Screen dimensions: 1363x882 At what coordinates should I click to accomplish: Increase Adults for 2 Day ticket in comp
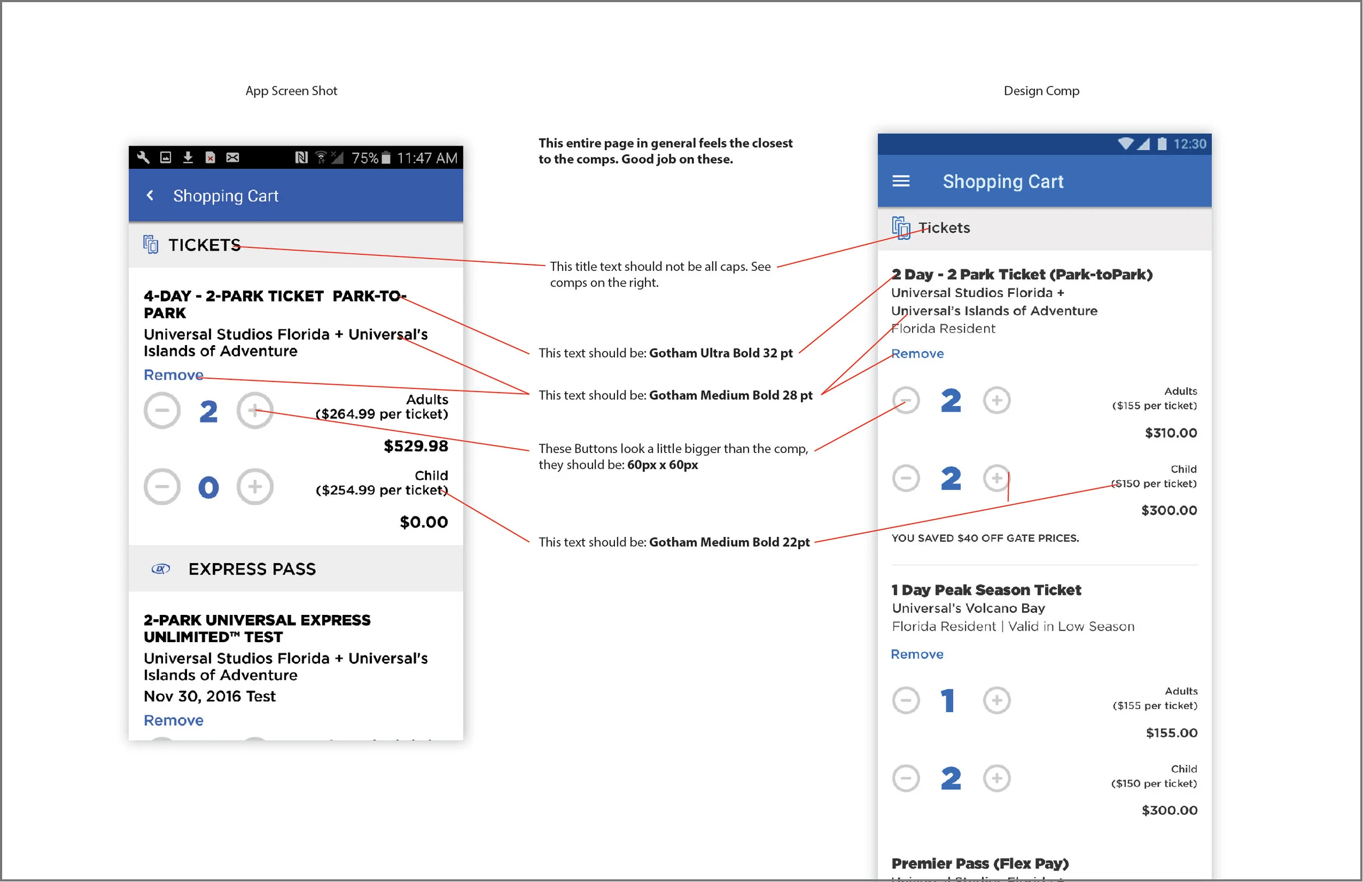pyautogui.click(x=997, y=400)
